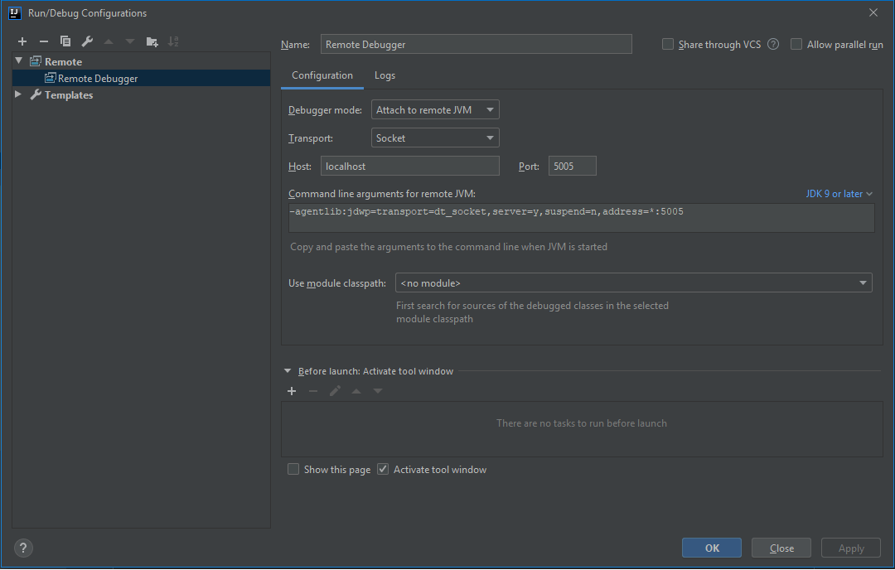
Task: Create new folder via folder icon
Action: pos(152,41)
